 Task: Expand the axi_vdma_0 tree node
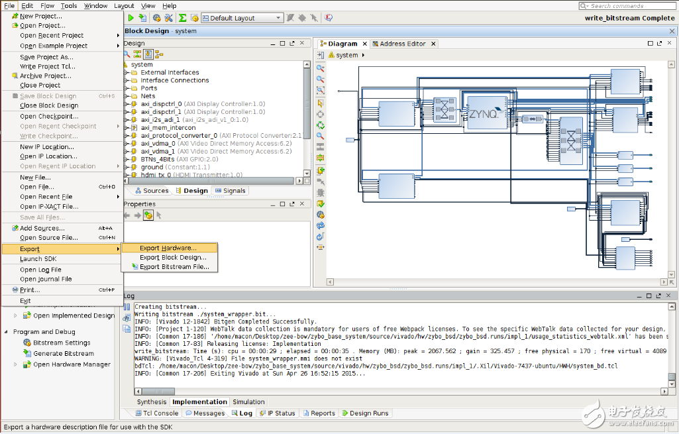tap(127, 143)
